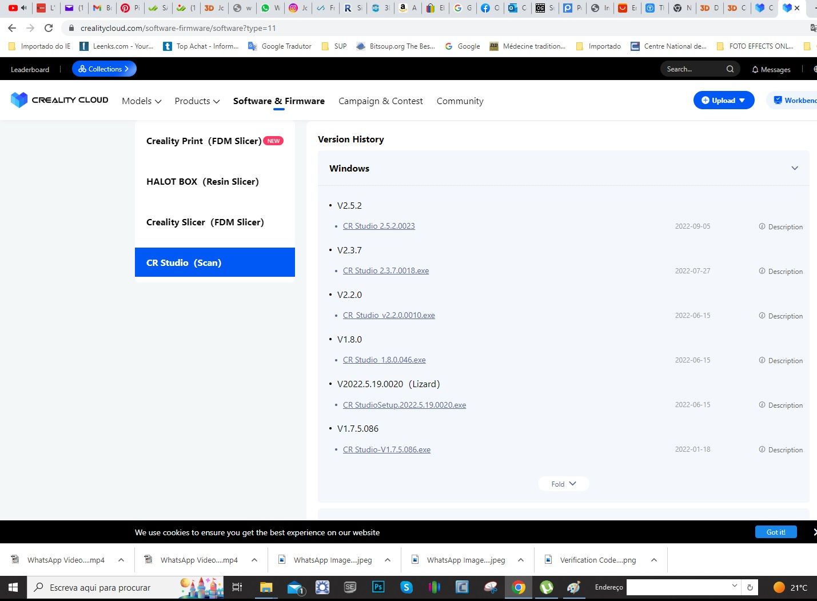Reload the page with browser refresh icon

[49, 28]
